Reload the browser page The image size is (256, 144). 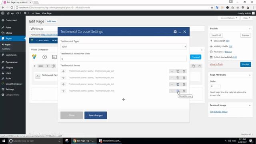(x=12, y=8)
